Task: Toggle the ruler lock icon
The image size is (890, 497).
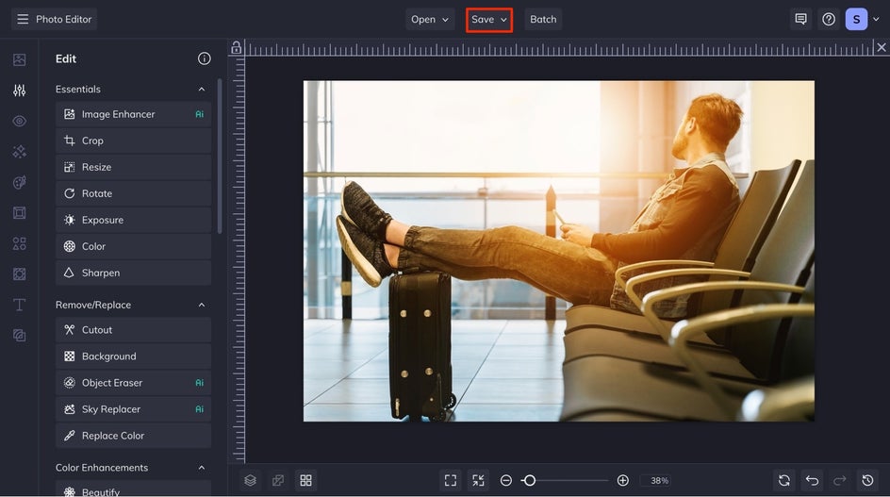Action: 236,48
